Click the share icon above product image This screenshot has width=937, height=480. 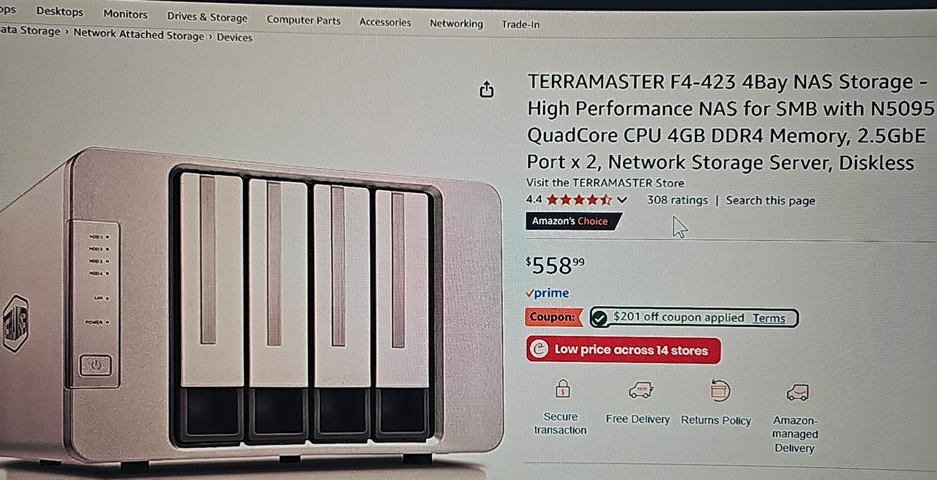(487, 90)
